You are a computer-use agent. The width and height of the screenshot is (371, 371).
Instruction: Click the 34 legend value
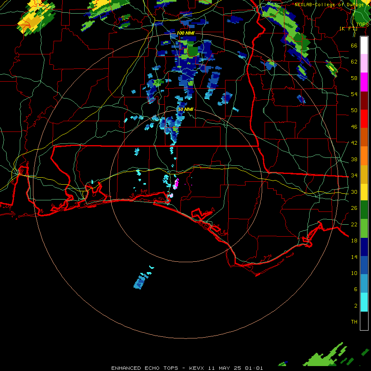pyautogui.click(x=354, y=175)
